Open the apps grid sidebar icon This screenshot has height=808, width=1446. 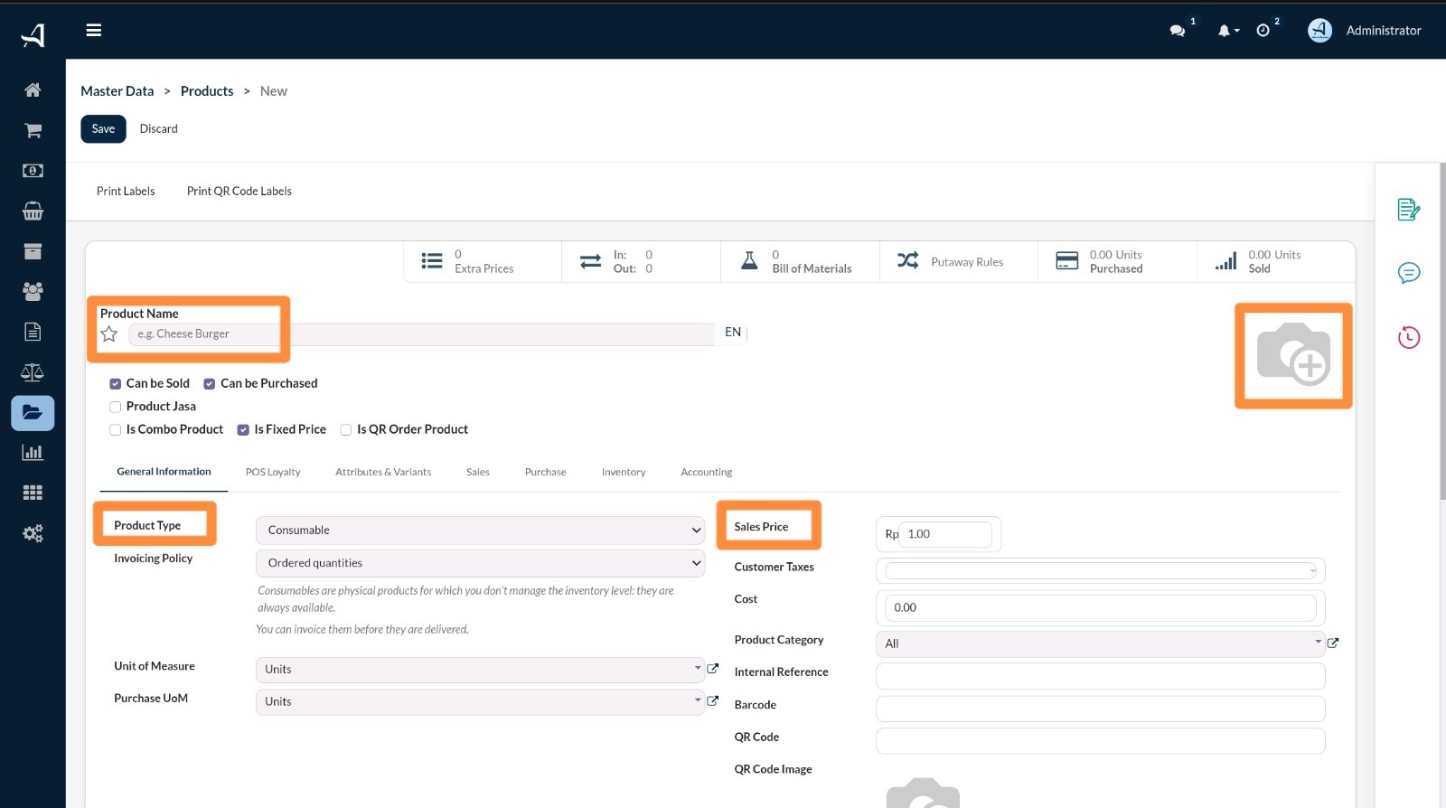coord(33,493)
